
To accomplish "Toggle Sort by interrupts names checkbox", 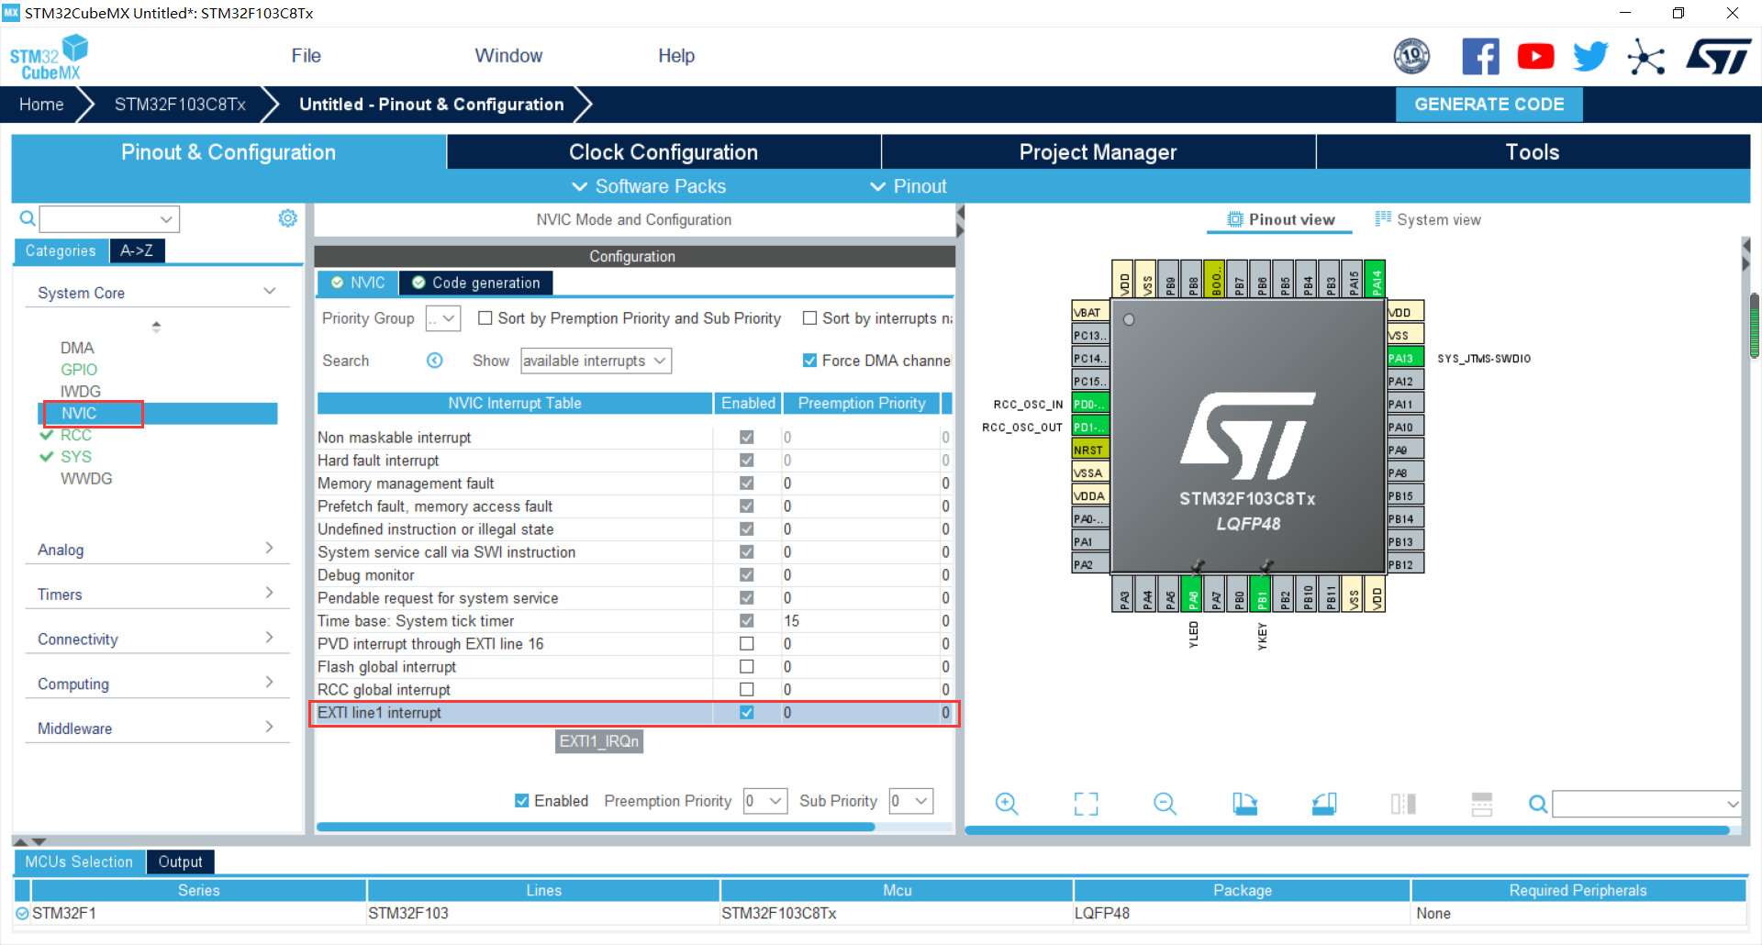I will [809, 318].
